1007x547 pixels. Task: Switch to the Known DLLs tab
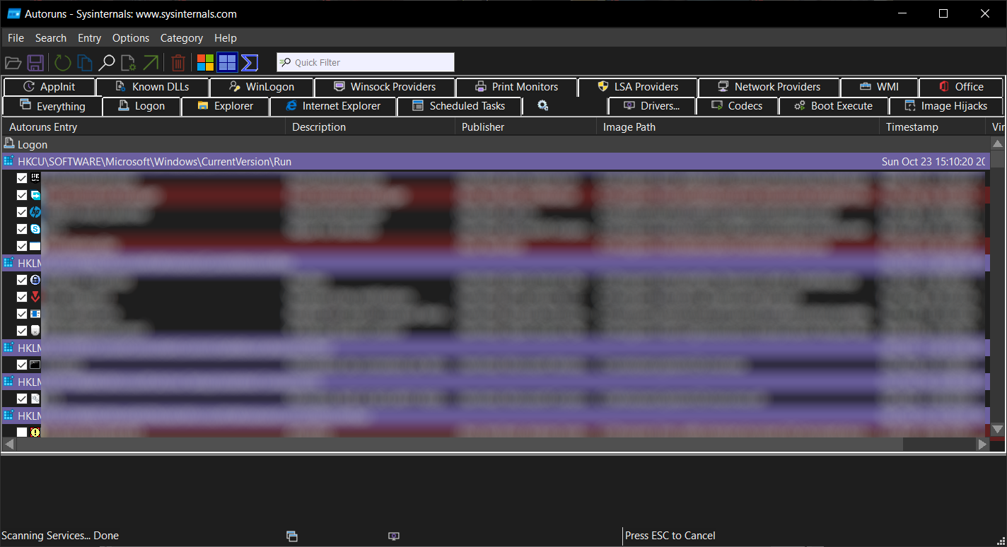tap(152, 87)
